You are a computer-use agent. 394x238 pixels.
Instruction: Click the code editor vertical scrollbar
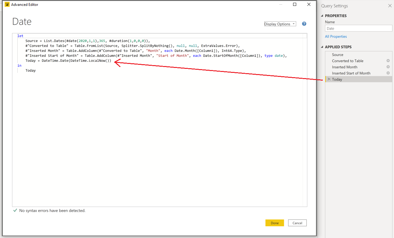305,120
